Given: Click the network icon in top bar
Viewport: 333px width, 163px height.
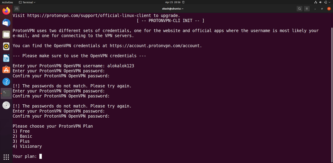Looking at the screenshot, I should (315, 2).
